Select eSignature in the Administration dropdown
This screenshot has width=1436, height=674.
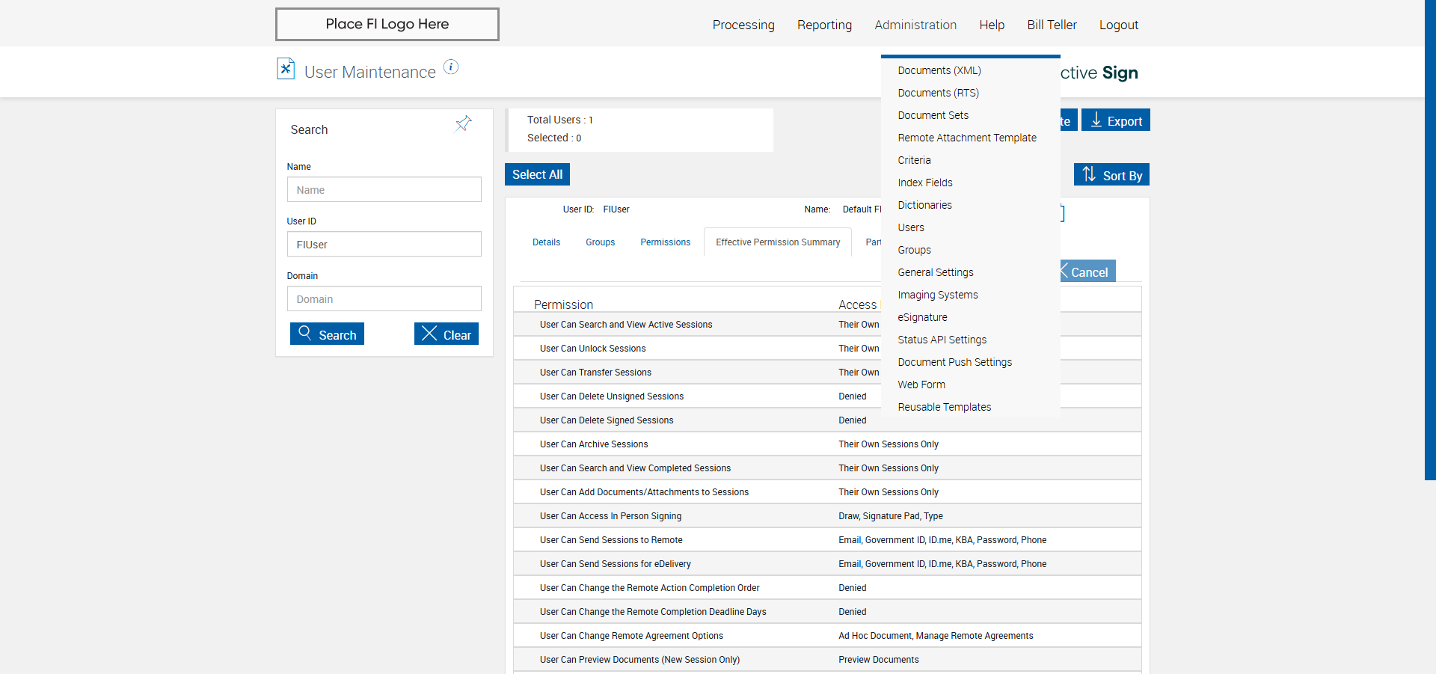[x=922, y=317]
